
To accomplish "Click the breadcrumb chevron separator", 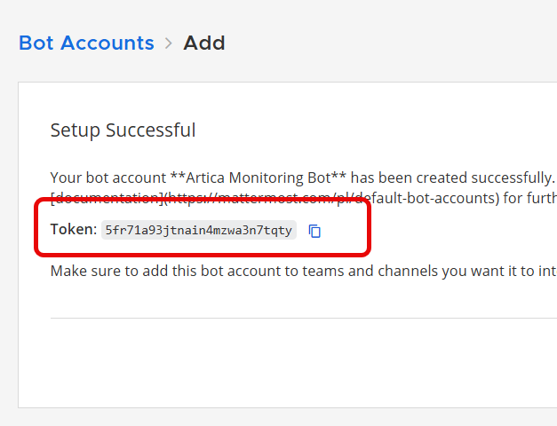I will click(x=169, y=43).
